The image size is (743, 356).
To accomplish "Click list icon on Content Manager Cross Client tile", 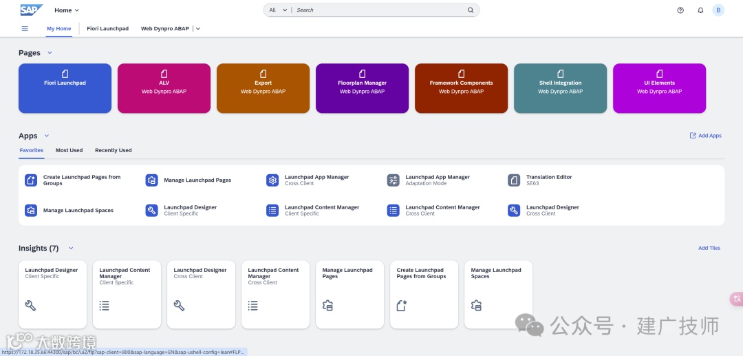I will pyautogui.click(x=253, y=306).
